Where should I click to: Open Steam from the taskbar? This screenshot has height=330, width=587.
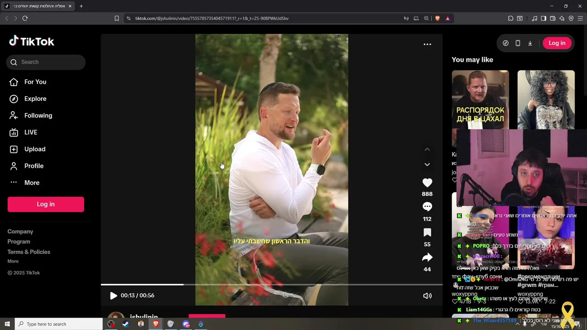(126, 324)
